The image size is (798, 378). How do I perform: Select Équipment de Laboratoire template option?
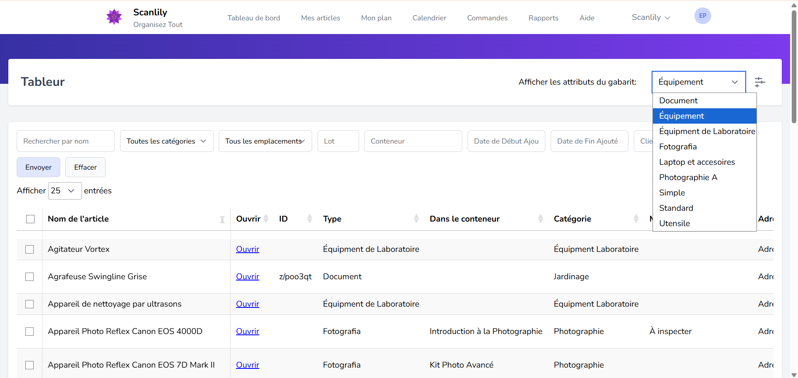point(704,131)
